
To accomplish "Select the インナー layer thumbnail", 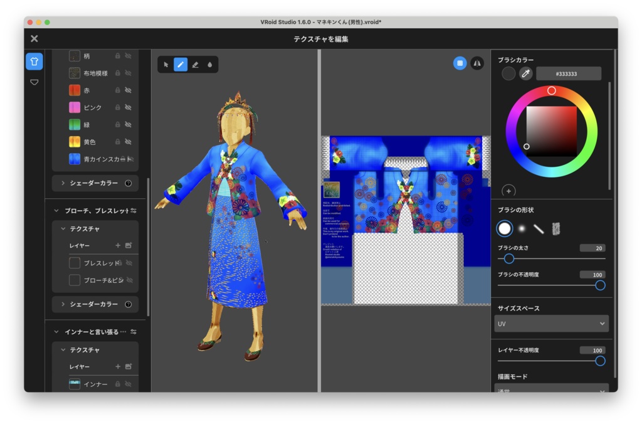I will (75, 384).
